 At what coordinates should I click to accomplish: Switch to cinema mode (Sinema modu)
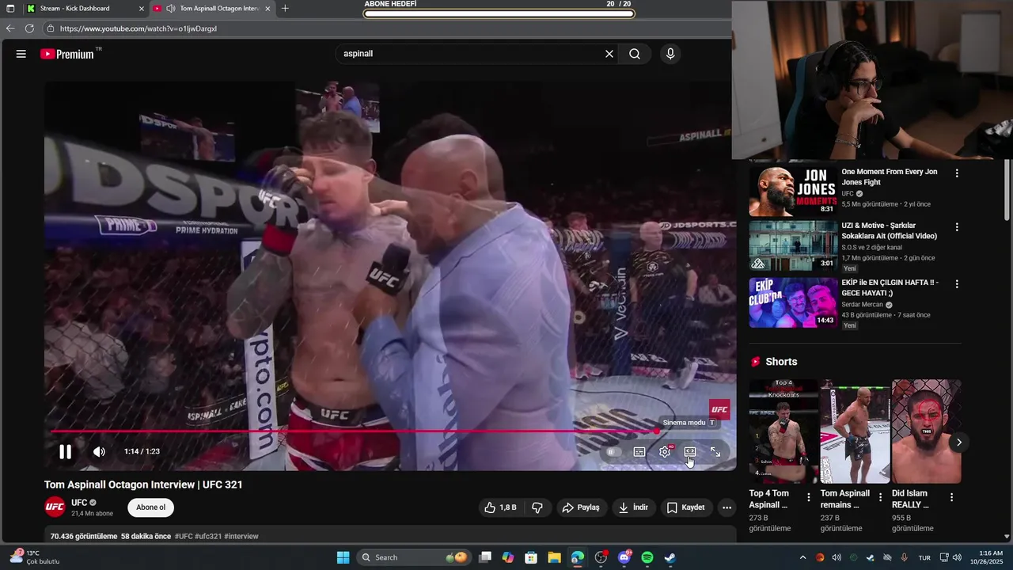[x=690, y=452]
